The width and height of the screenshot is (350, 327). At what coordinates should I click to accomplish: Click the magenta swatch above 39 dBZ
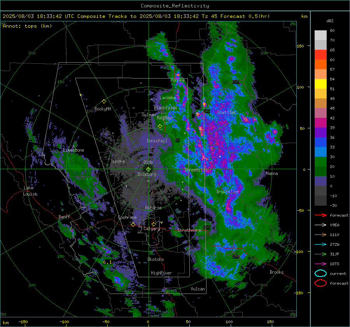[x=320, y=122]
